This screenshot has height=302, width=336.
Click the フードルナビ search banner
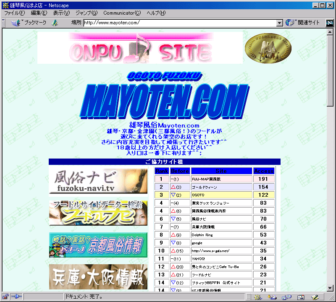pyautogui.click(x=98, y=213)
